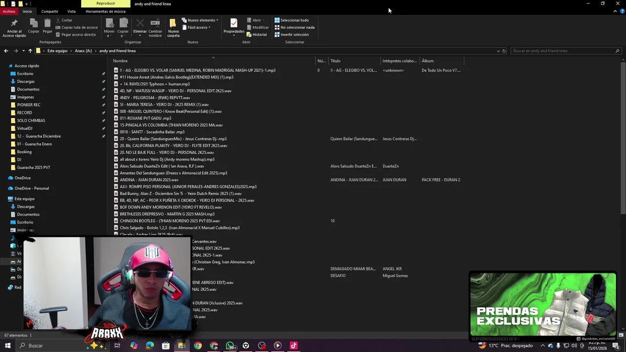The width and height of the screenshot is (626, 352).
Task: Select Guaracha 2025 PVT in sidebar
Action: 33,167
